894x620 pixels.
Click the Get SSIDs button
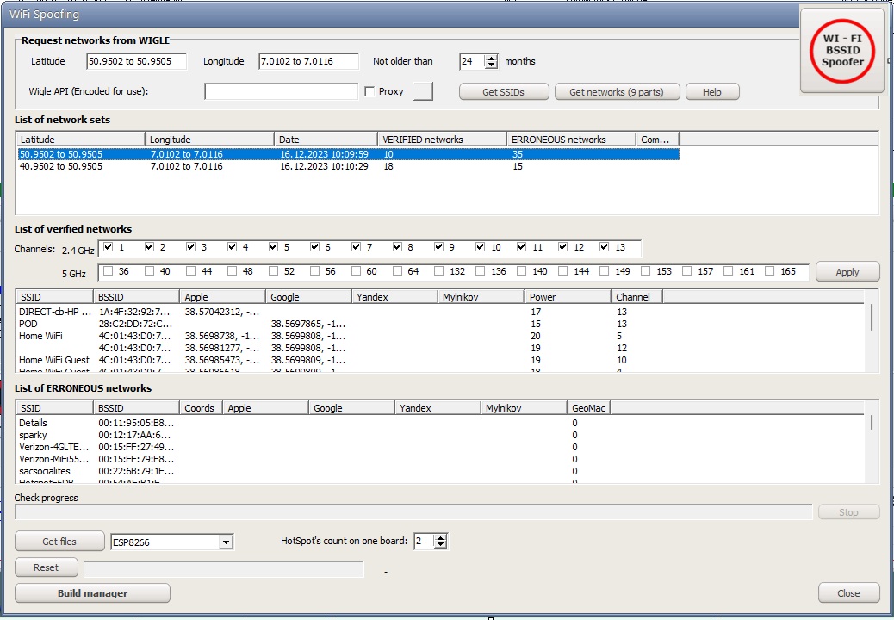503,92
